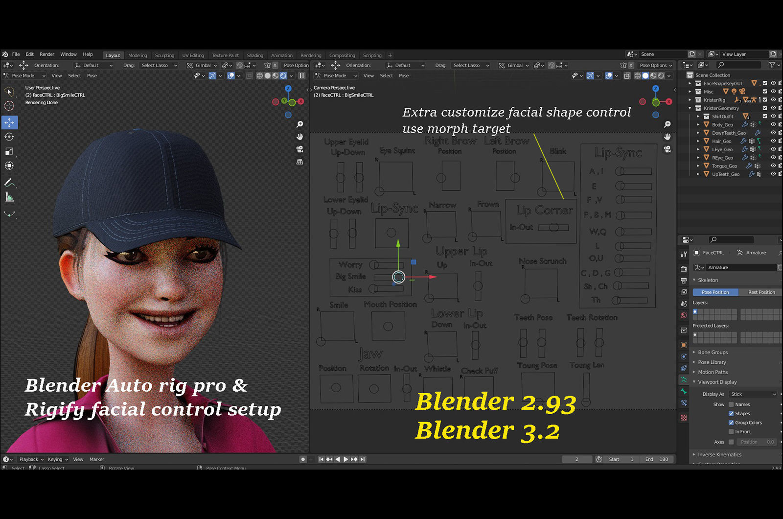This screenshot has width=783, height=519.
Task: Open the Object properties tab
Action: [684, 345]
